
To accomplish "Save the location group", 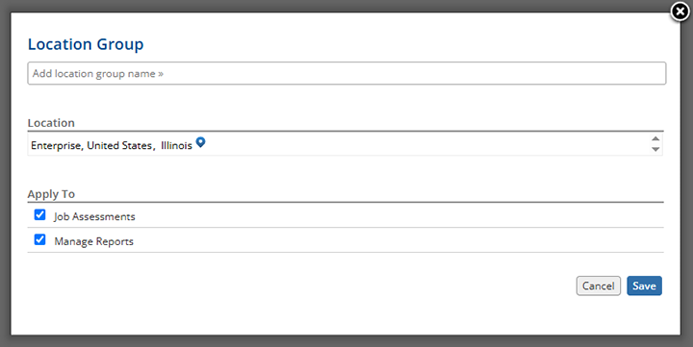I will pyautogui.click(x=644, y=285).
